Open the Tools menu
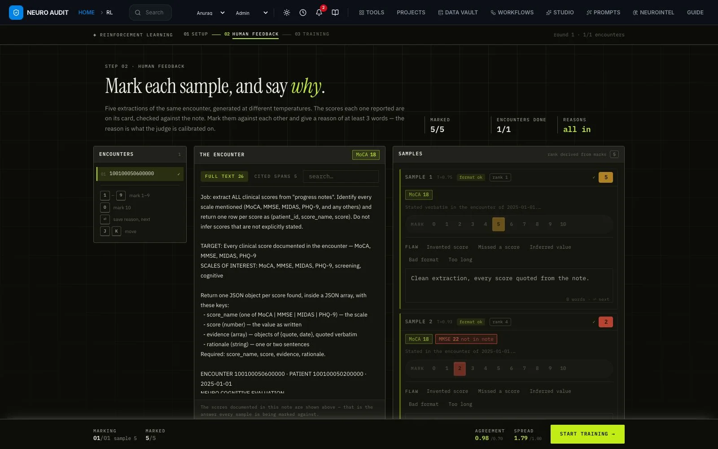 372,13
